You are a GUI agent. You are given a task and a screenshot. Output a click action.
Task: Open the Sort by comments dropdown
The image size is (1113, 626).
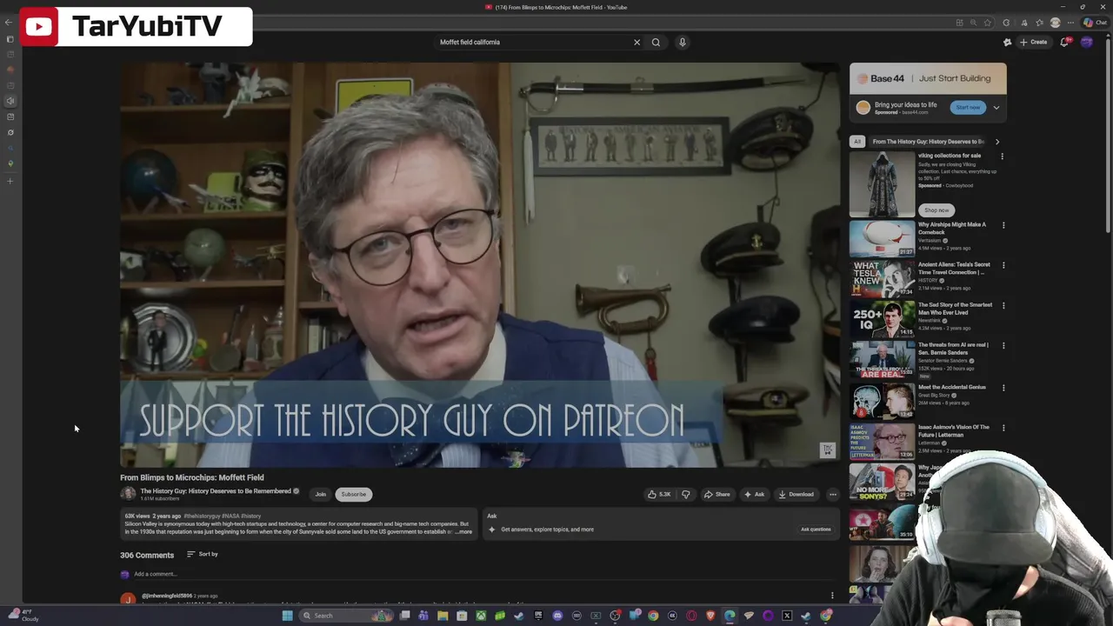pos(203,554)
